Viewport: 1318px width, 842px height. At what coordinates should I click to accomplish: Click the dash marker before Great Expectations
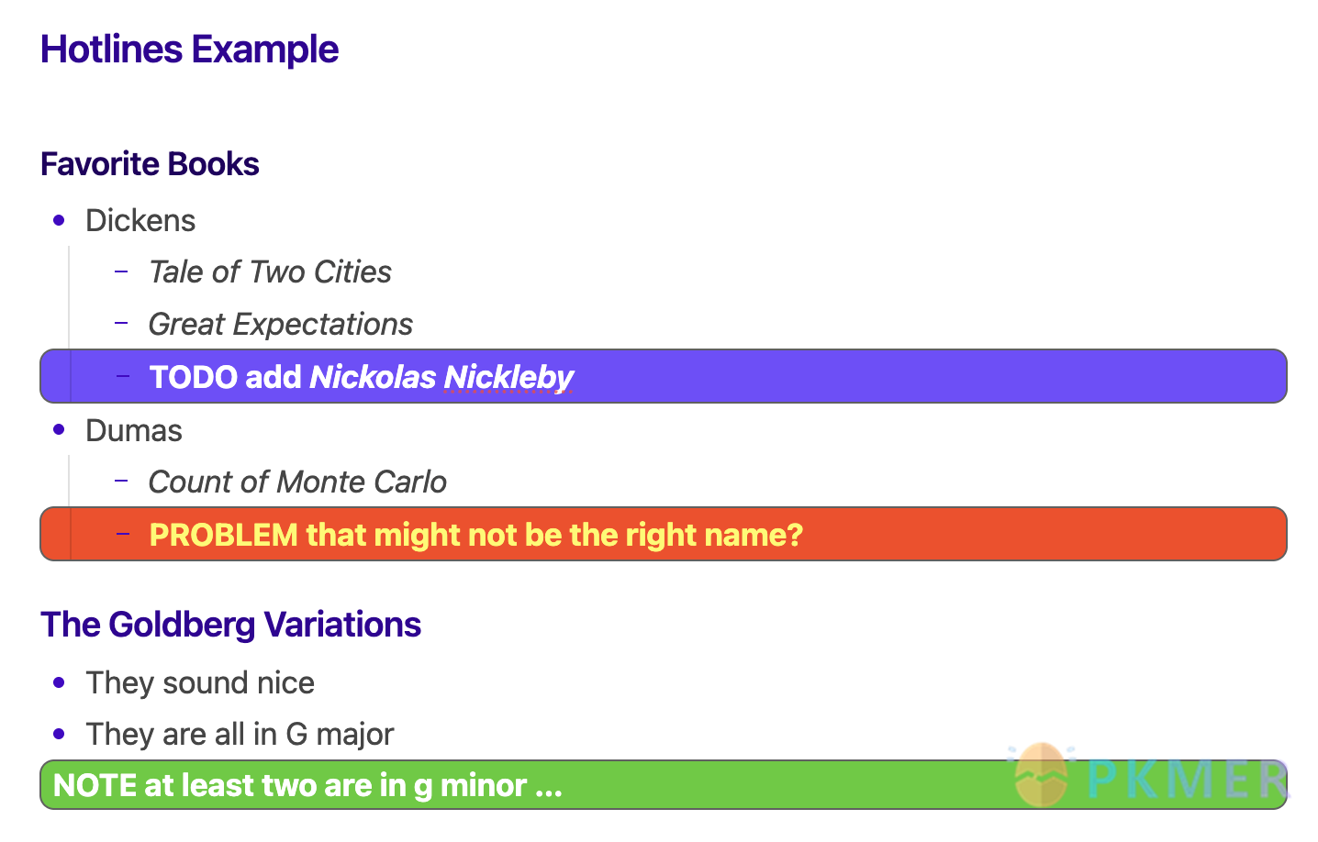coord(121,323)
